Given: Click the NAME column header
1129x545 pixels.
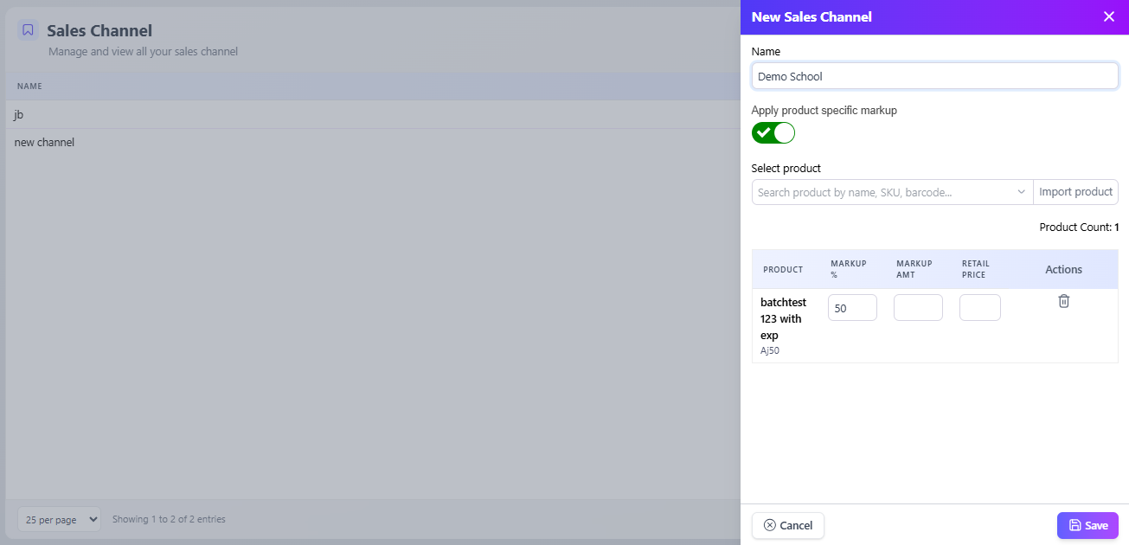Looking at the screenshot, I should click(x=29, y=87).
